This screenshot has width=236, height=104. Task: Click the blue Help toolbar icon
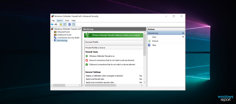[69, 24]
